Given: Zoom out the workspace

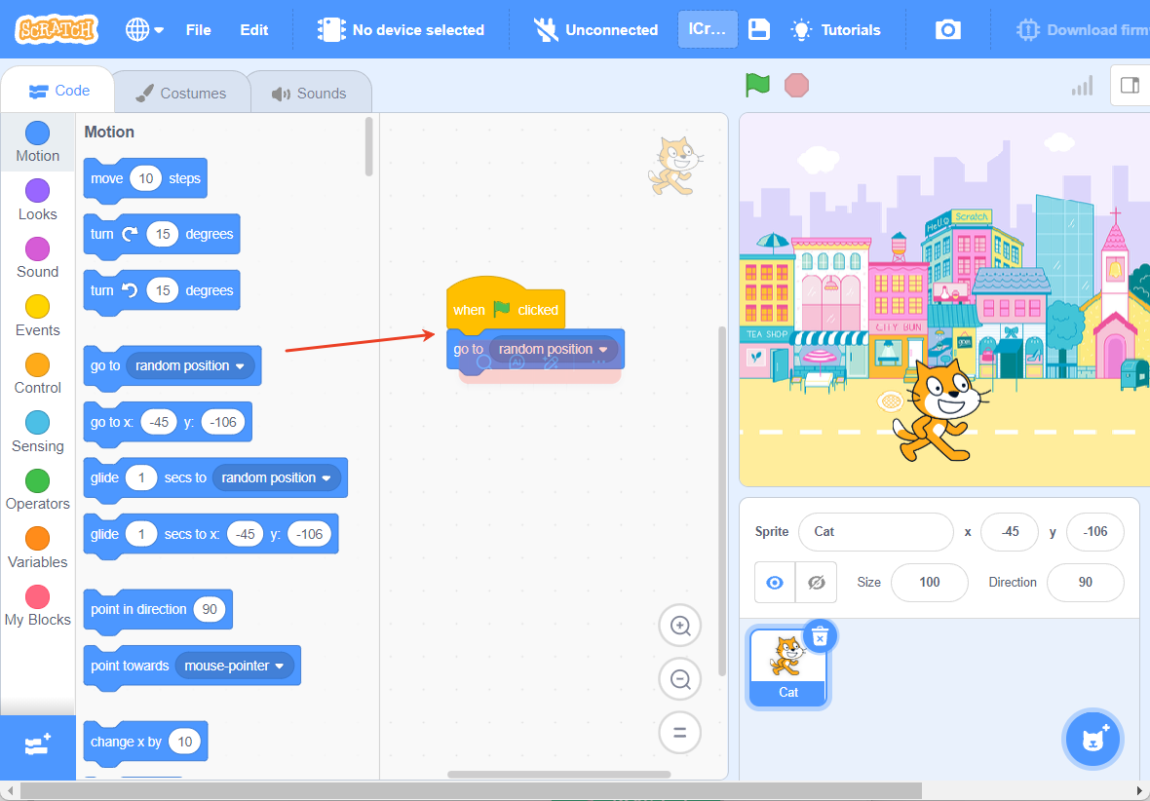Looking at the screenshot, I should point(680,679).
